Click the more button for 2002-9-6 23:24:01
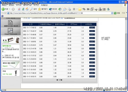Screen dimensions: 128x92 pyautogui.click(x=92, y=45)
